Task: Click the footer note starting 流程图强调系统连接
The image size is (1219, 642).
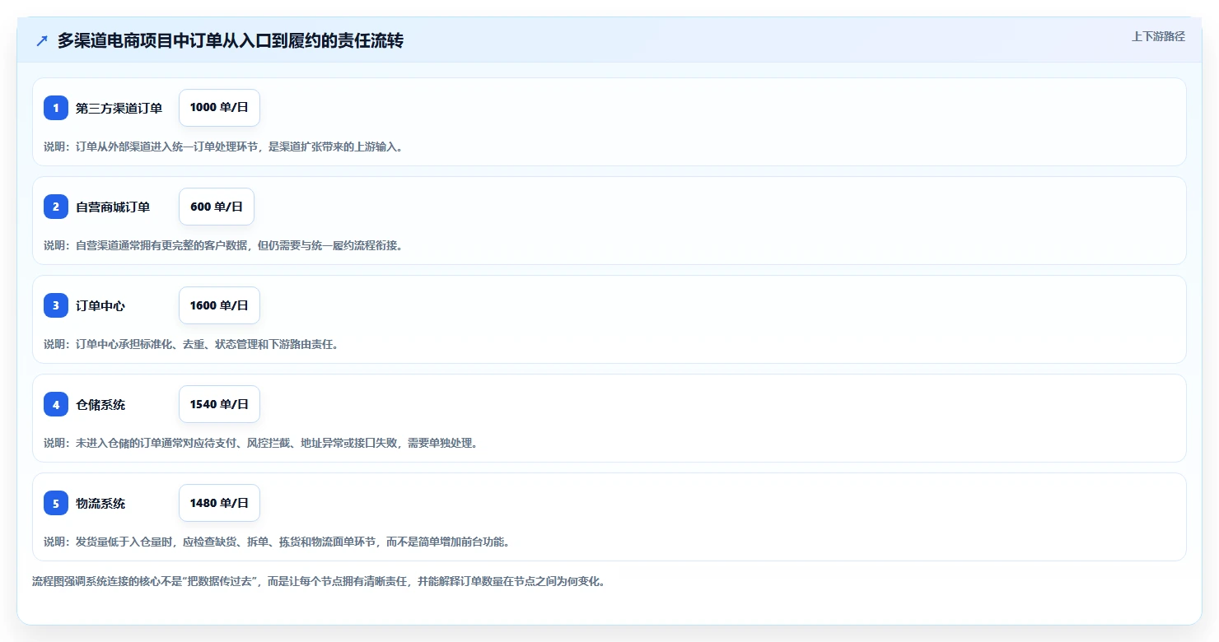Action: [x=320, y=581]
